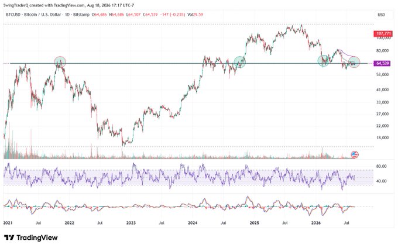Click the RSI 40.00 axis label

pyautogui.click(x=381, y=181)
